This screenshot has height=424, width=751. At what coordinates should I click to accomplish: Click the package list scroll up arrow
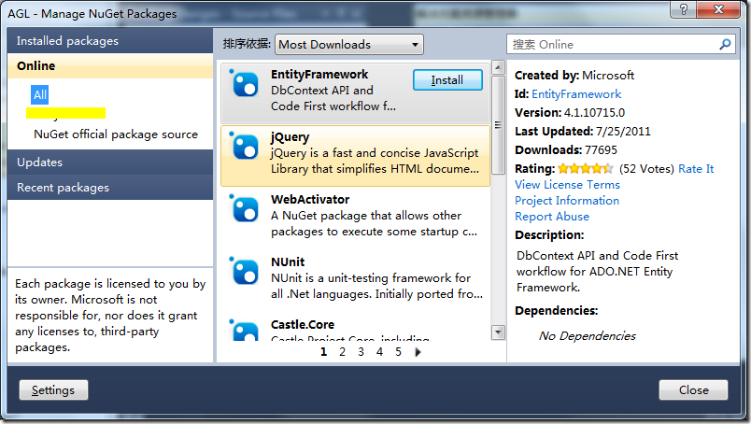click(498, 67)
